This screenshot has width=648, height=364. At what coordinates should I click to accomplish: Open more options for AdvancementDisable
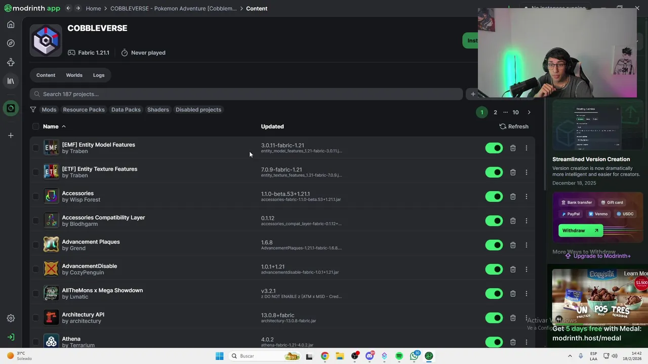point(526,269)
